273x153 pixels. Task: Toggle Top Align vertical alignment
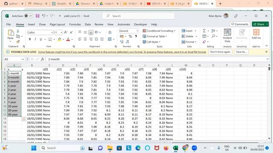pos(80,32)
